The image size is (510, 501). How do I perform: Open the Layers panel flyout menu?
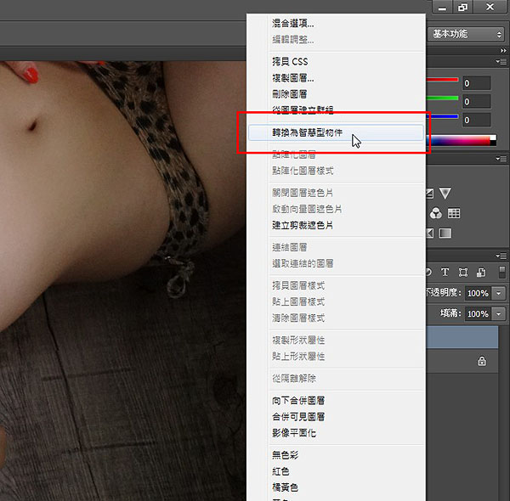(x=502, y=256)
